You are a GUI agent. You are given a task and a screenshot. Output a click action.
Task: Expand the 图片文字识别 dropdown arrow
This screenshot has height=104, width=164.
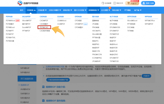tap(86, 10)
